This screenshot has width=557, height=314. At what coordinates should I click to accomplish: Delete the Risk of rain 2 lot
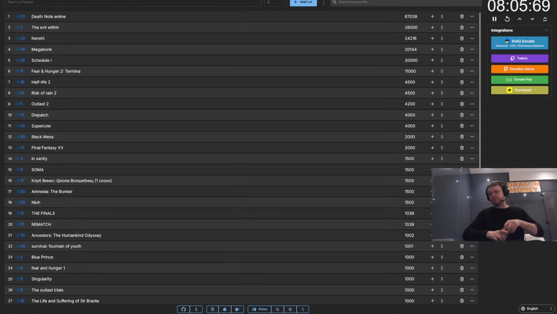tap(462, 93)
